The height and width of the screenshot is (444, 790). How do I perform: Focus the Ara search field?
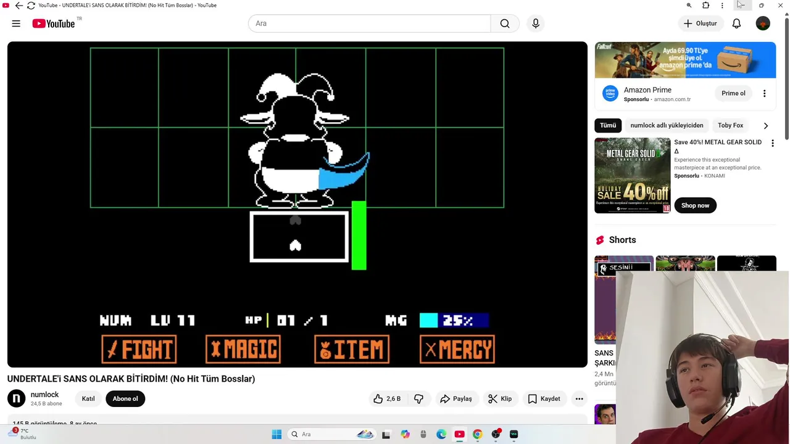(369, 23)
